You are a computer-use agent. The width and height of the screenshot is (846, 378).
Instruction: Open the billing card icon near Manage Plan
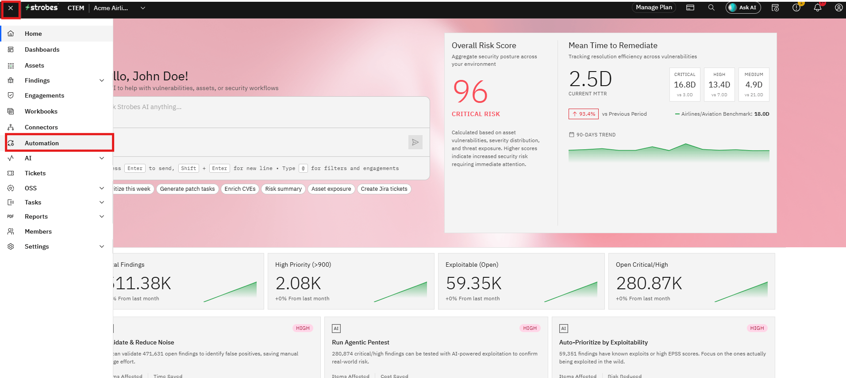point(690,8)
